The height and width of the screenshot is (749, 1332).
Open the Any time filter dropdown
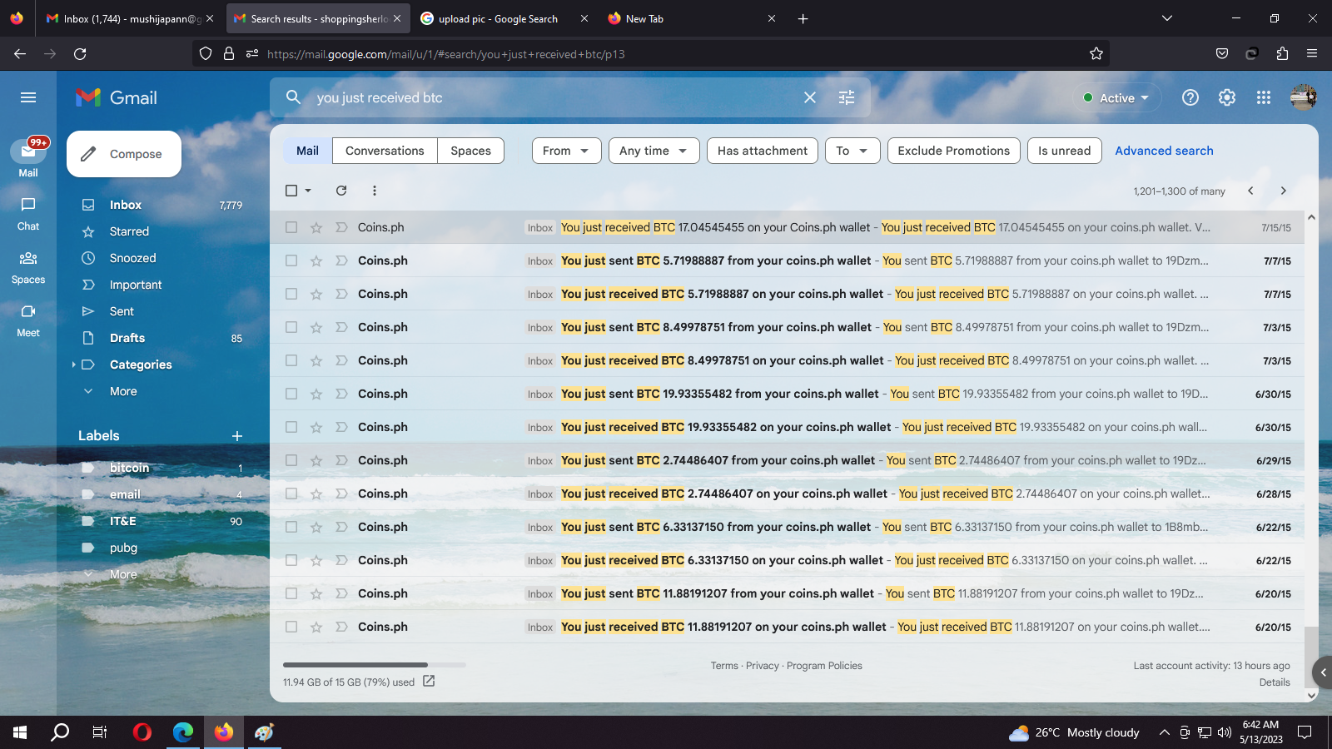tap(654, 151)
